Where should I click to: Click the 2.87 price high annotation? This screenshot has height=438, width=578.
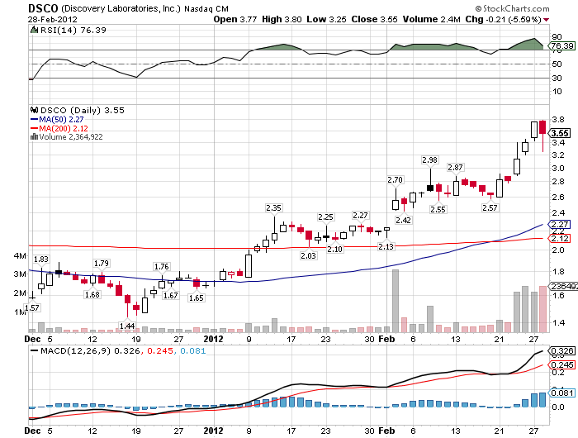[x=455, y=167]
